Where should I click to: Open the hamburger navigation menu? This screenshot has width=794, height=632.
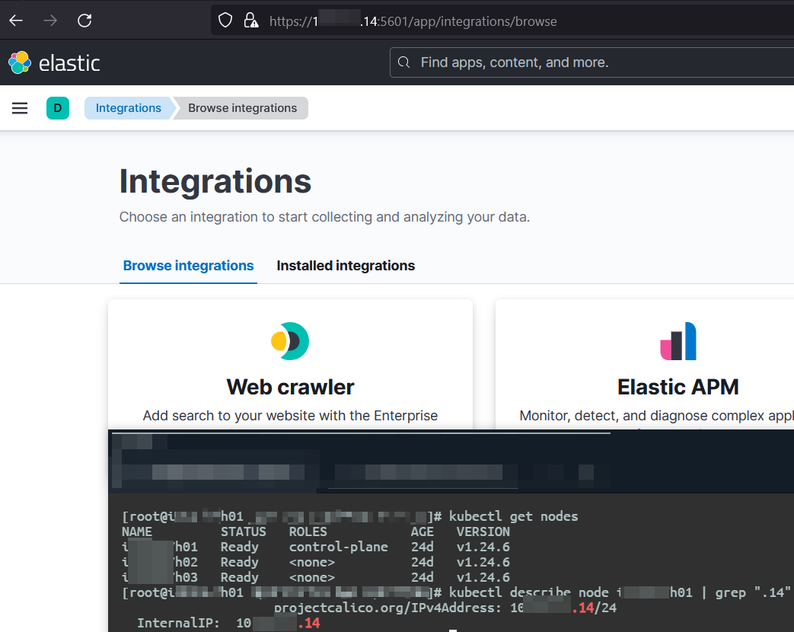pos(20,108)
